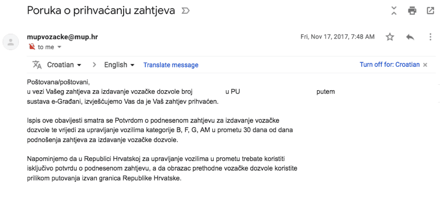Open email in new window icon
Image resolution: width=440 pixels, height=198 pixels.
pyautogui.click(x=430, y=11)
